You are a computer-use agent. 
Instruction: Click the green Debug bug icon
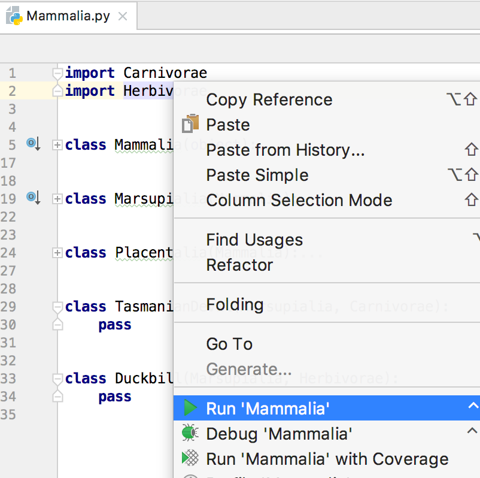point(190,433)
